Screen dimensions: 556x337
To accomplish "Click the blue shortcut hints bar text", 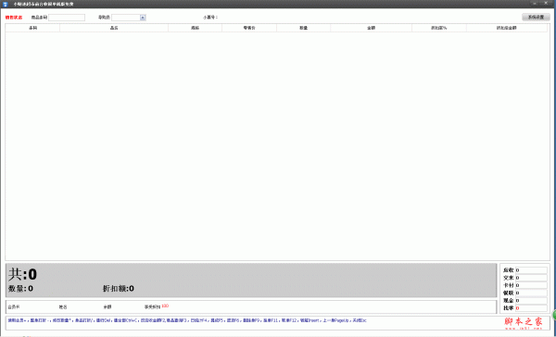I will [187, 320].
